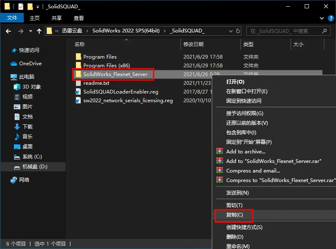Open the quick access toolbar customize dropdown
This screenshot has width=336, height=249.
click(x=38, y=7)
